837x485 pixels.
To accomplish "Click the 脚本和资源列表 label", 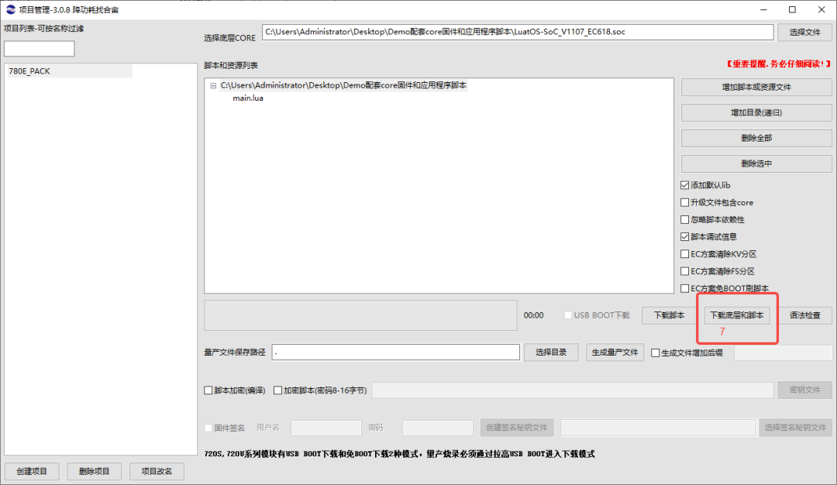I will (x=231, y=65).
